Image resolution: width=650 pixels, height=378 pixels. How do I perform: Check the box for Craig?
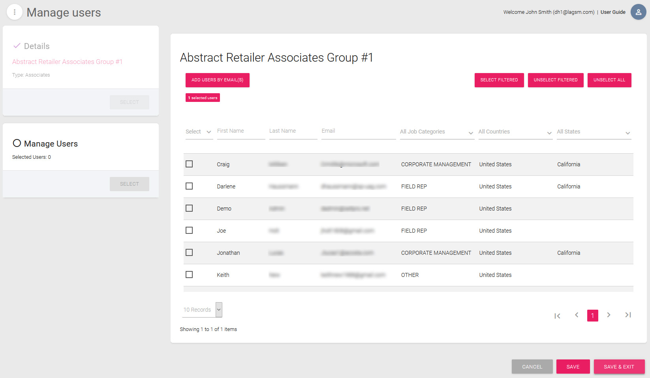click(x=189, y=164)
